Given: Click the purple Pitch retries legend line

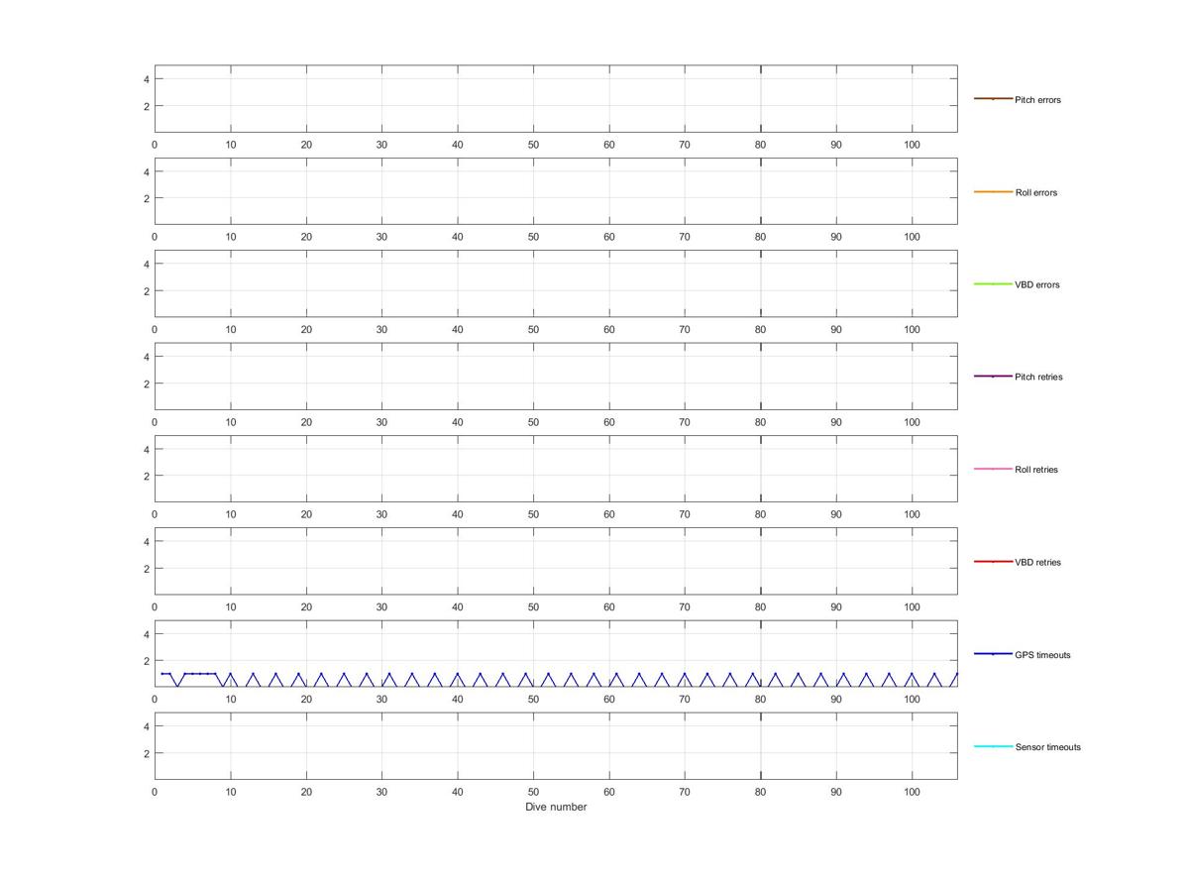Looking at the screenshot, I should click(993, 377).
